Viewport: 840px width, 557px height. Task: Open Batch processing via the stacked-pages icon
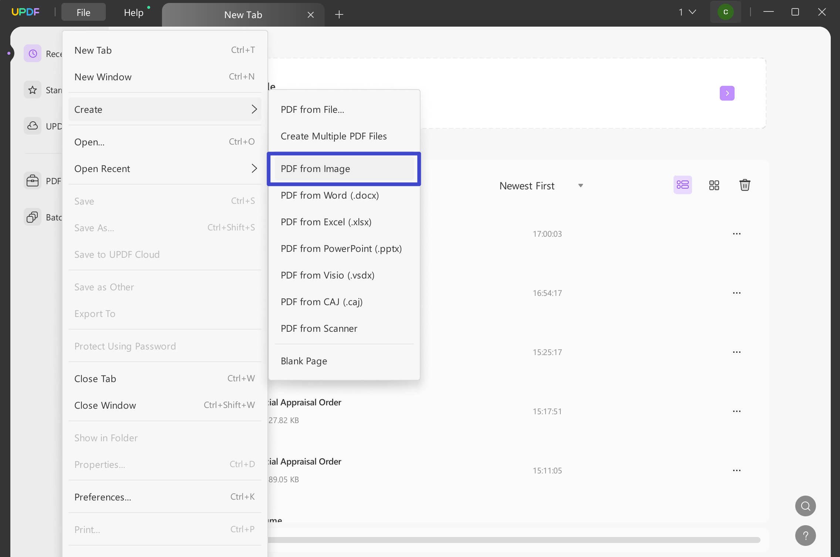pos(33,217)
